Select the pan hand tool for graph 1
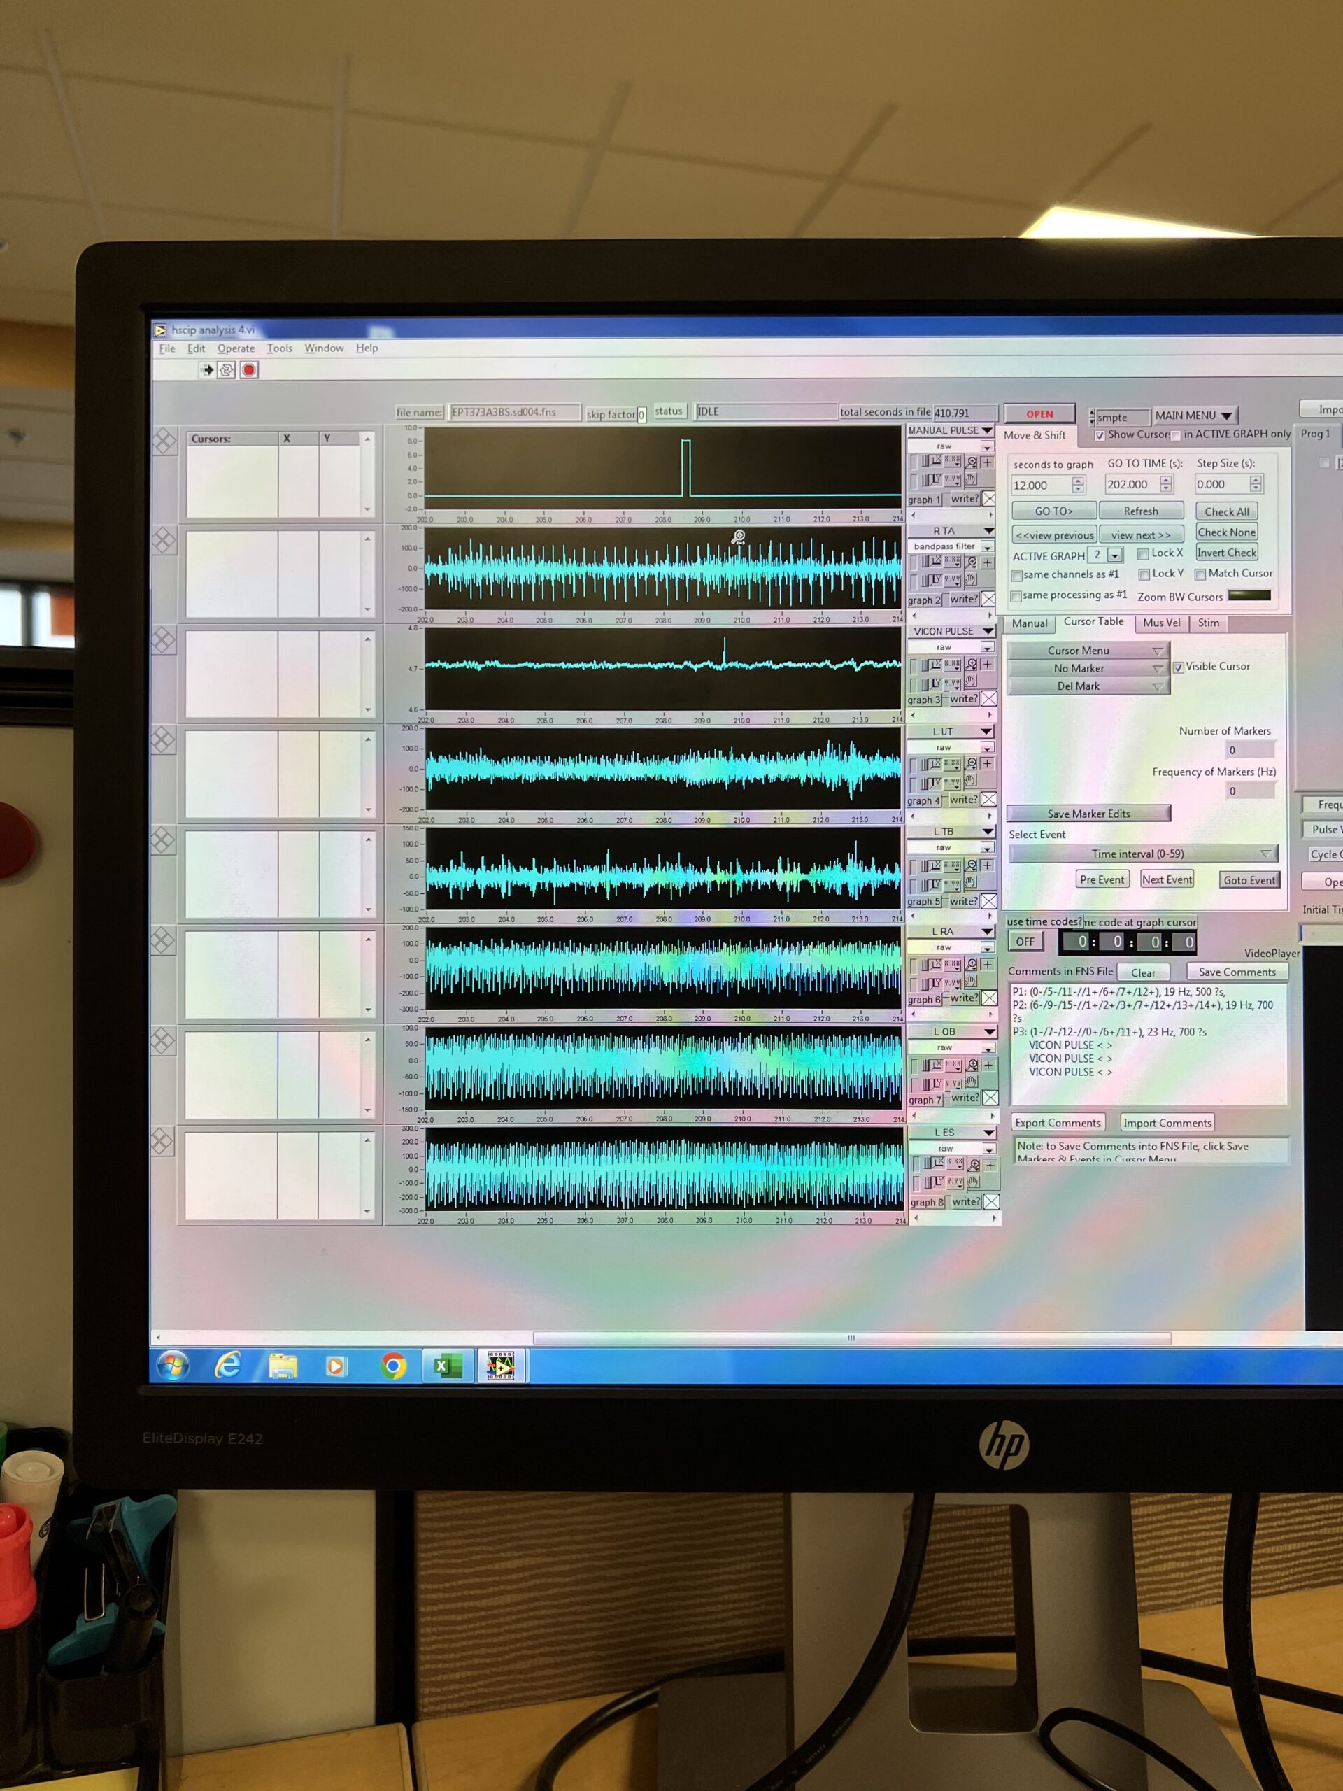The height and width of the screenshot is (1791, 1343). [971, 479]
